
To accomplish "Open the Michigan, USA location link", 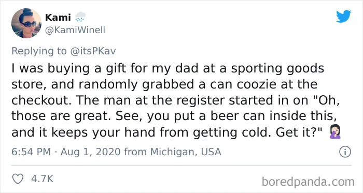I will [x=186, y=152].
